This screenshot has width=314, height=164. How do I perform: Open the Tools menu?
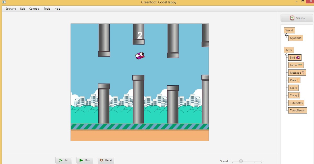pyautogui.click(x=47, y=9)
